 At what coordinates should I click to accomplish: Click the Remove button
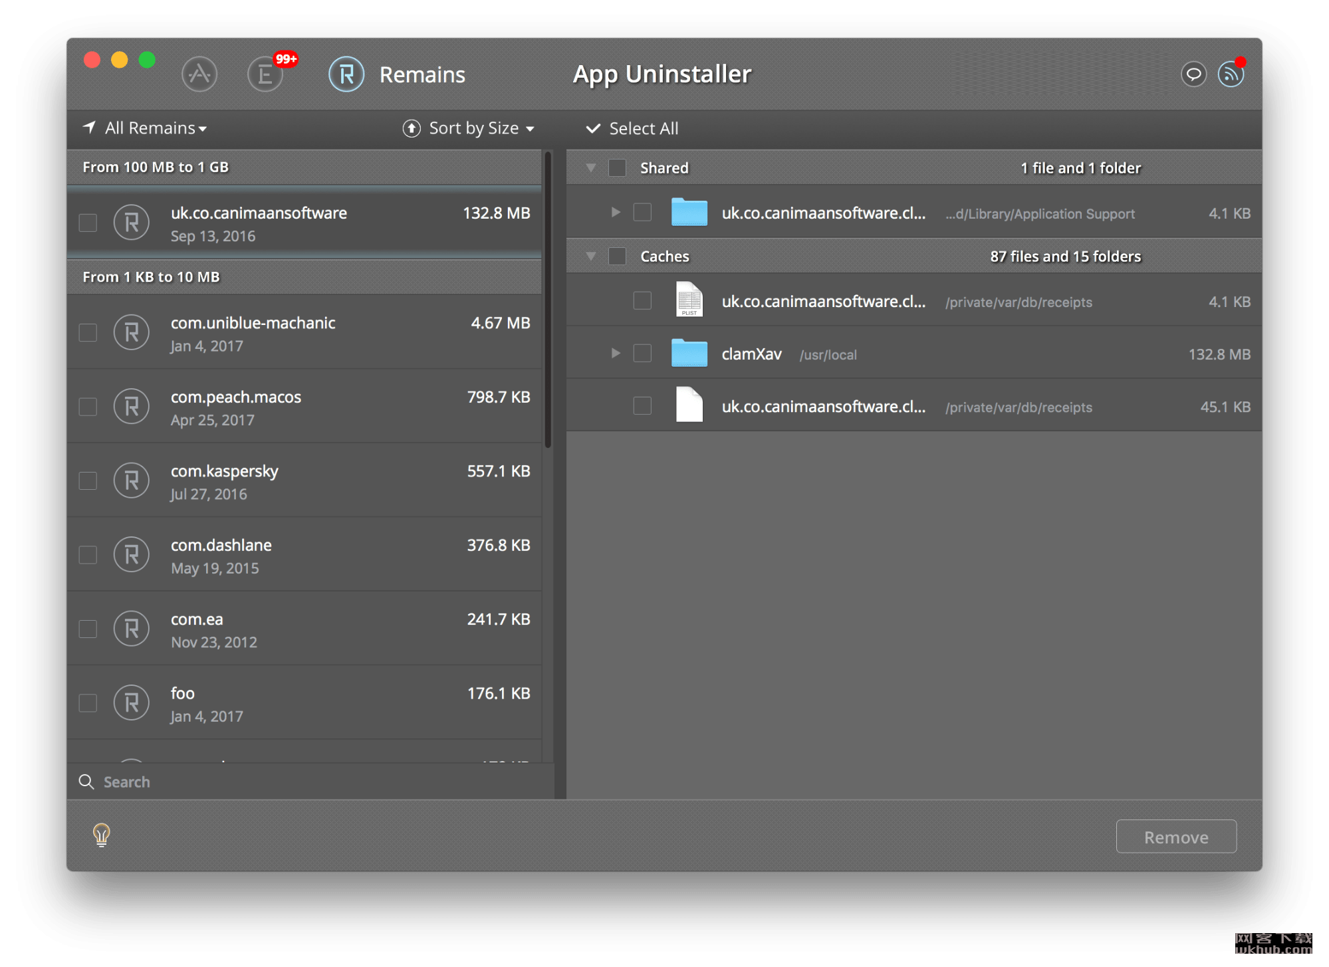coord(1175,837)
